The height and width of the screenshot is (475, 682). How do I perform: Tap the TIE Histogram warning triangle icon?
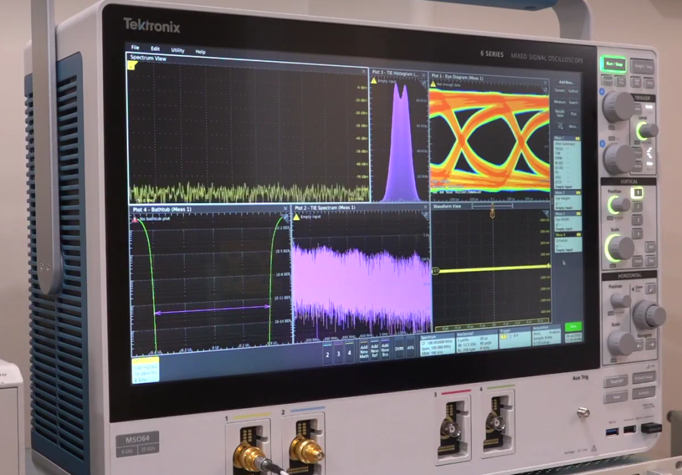[374, 81]
